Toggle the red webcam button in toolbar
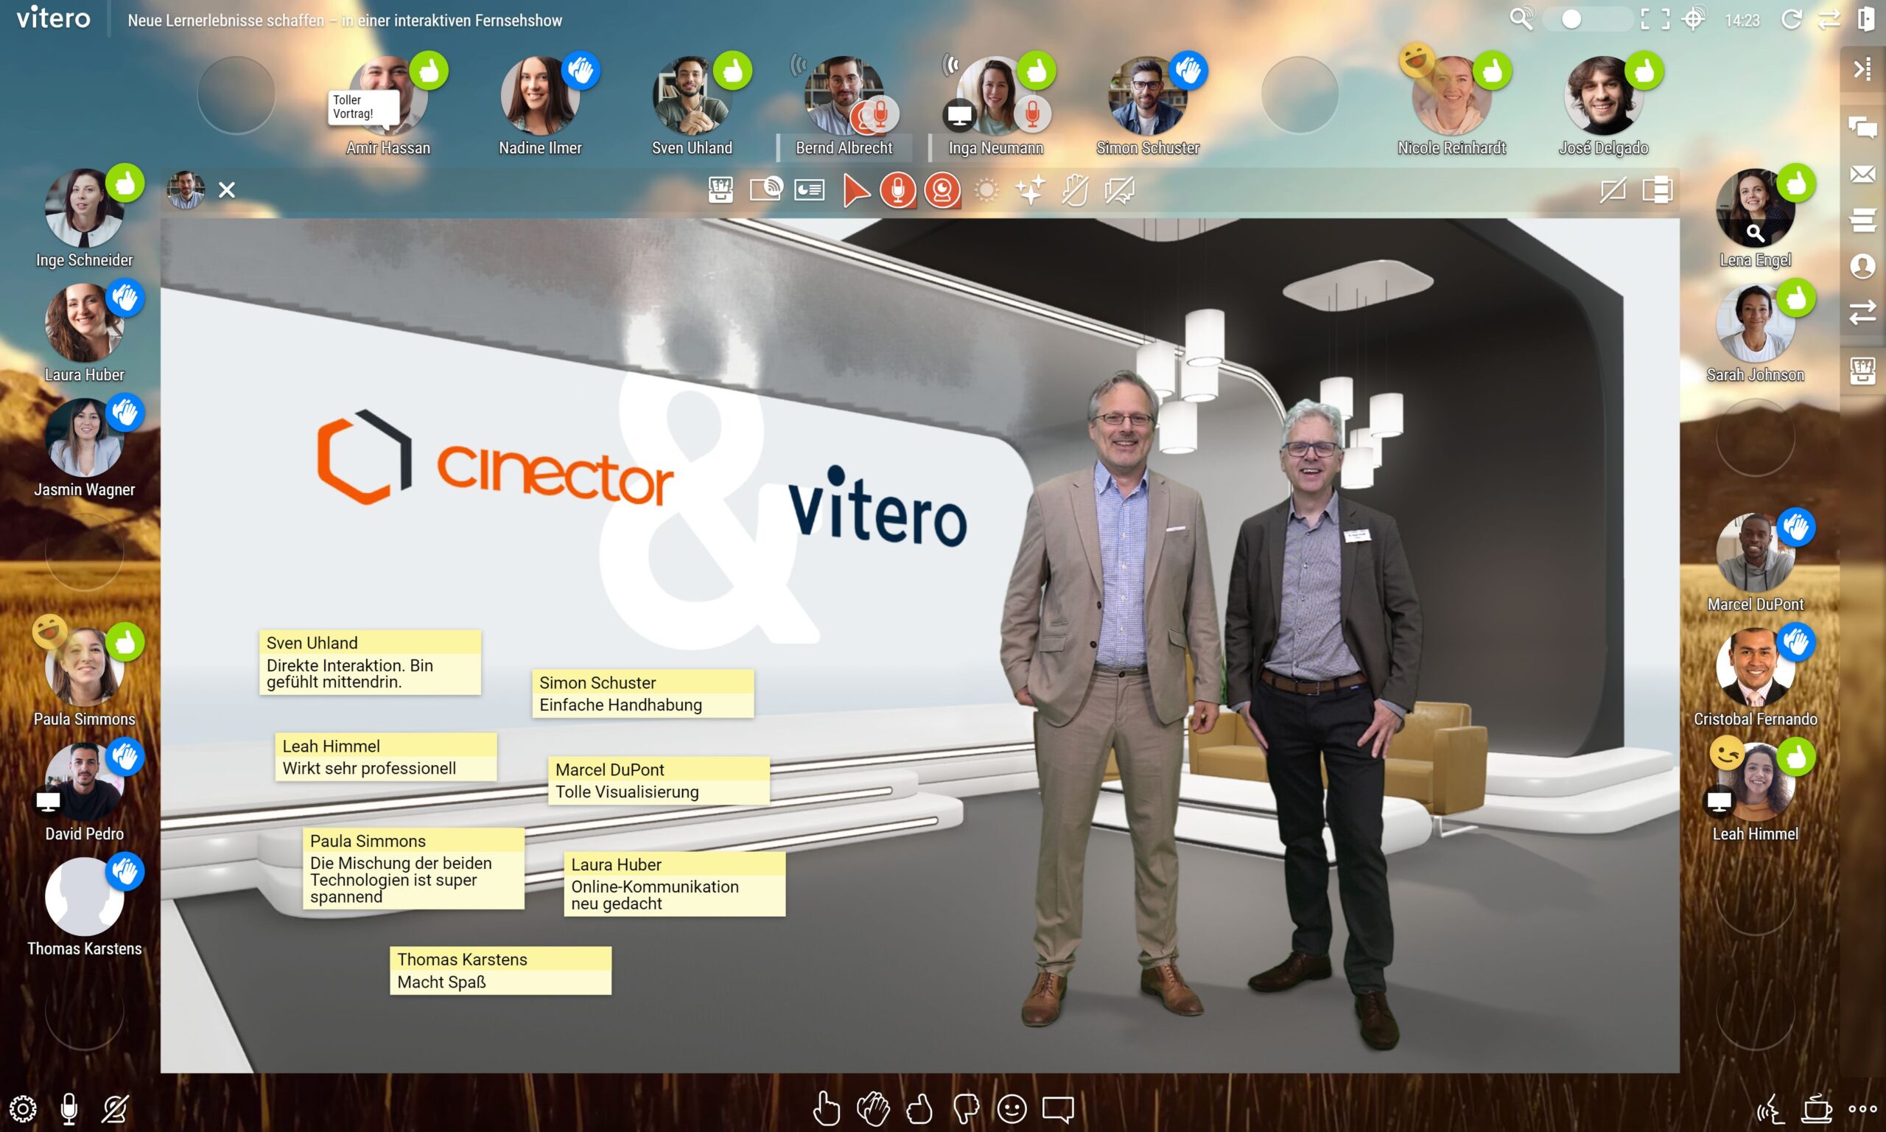Viewport: 1886px width, 1132px height. [942, 190]
